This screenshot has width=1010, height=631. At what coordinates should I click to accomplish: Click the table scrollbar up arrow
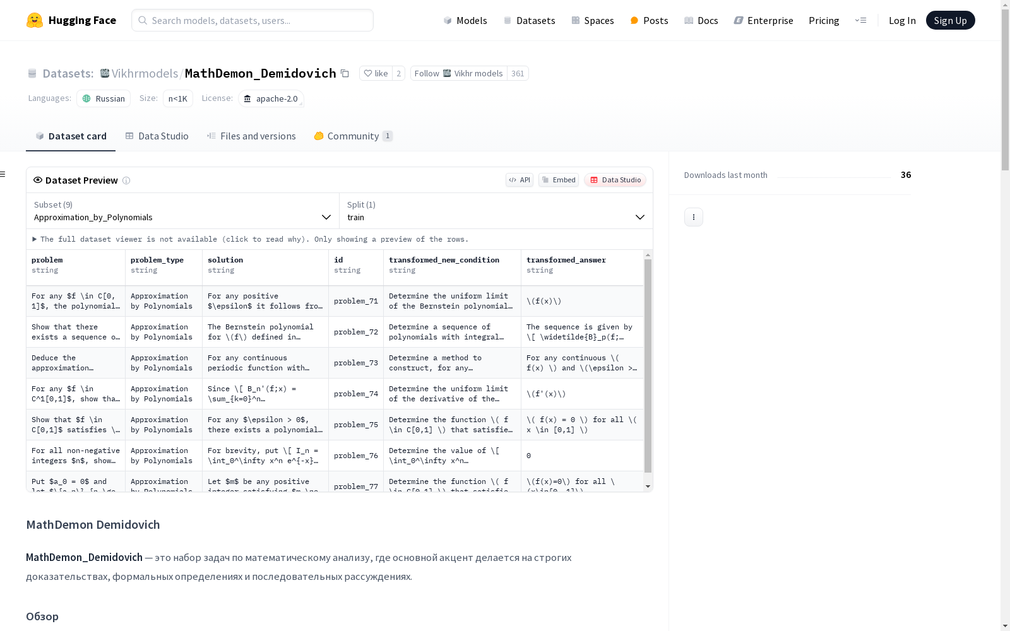(648, 255)
